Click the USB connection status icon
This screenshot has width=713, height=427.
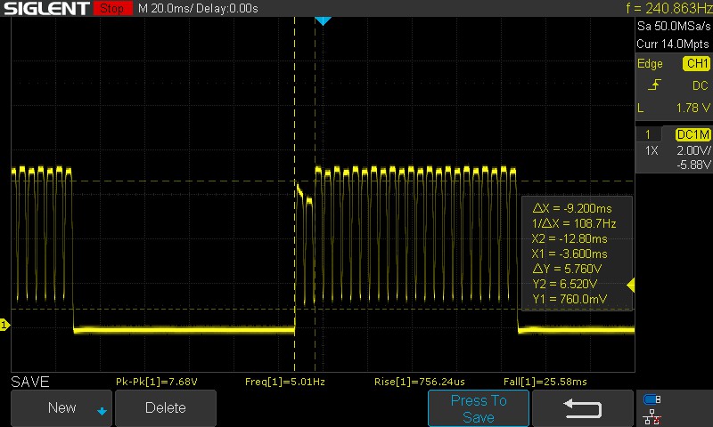pos(652,399)
